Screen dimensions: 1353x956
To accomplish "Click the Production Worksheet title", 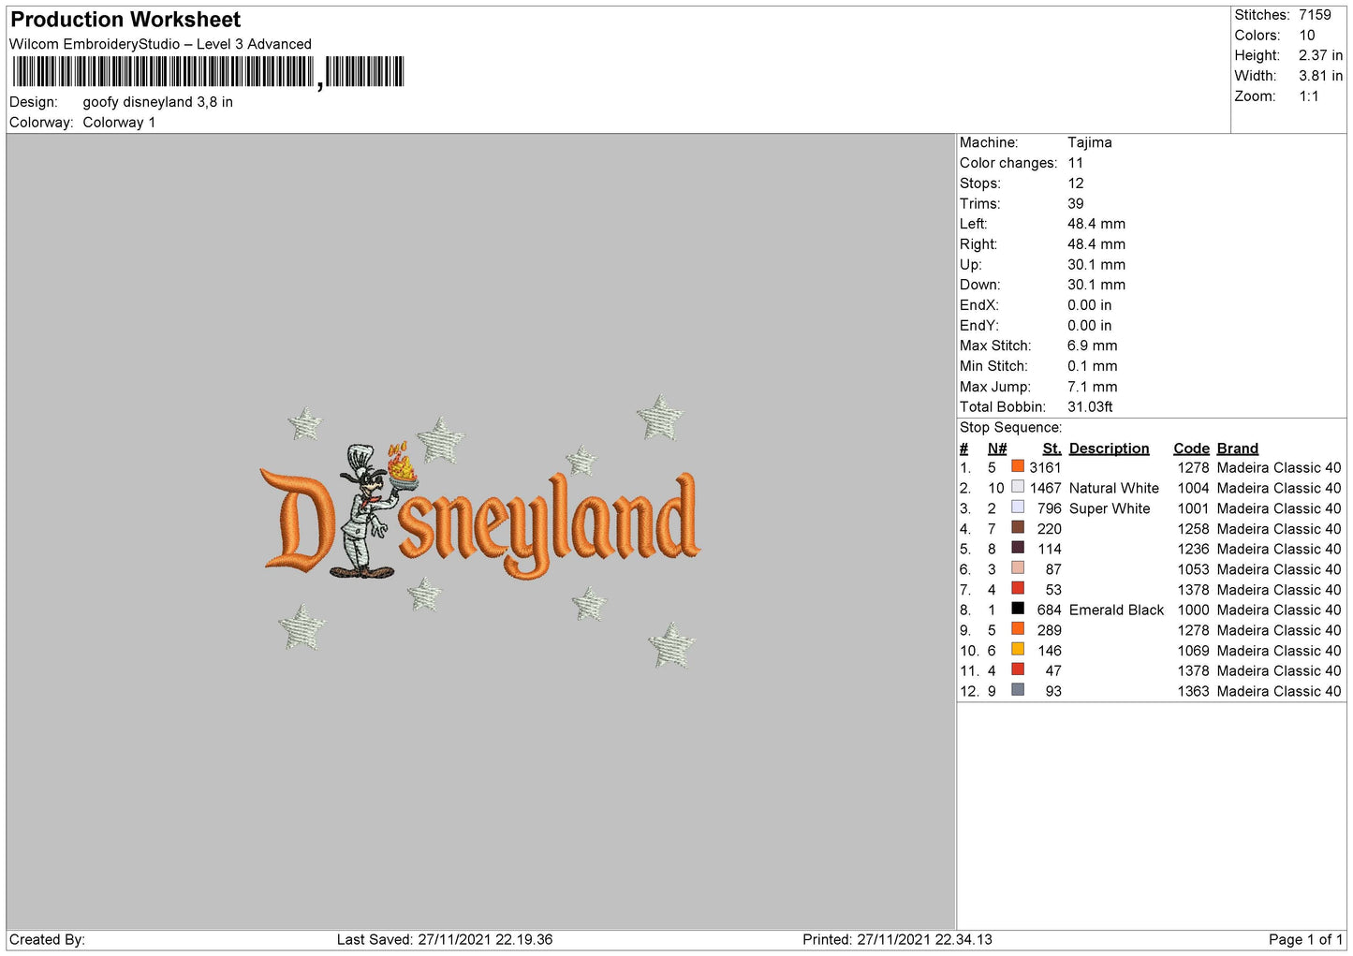I will (125, 20).
